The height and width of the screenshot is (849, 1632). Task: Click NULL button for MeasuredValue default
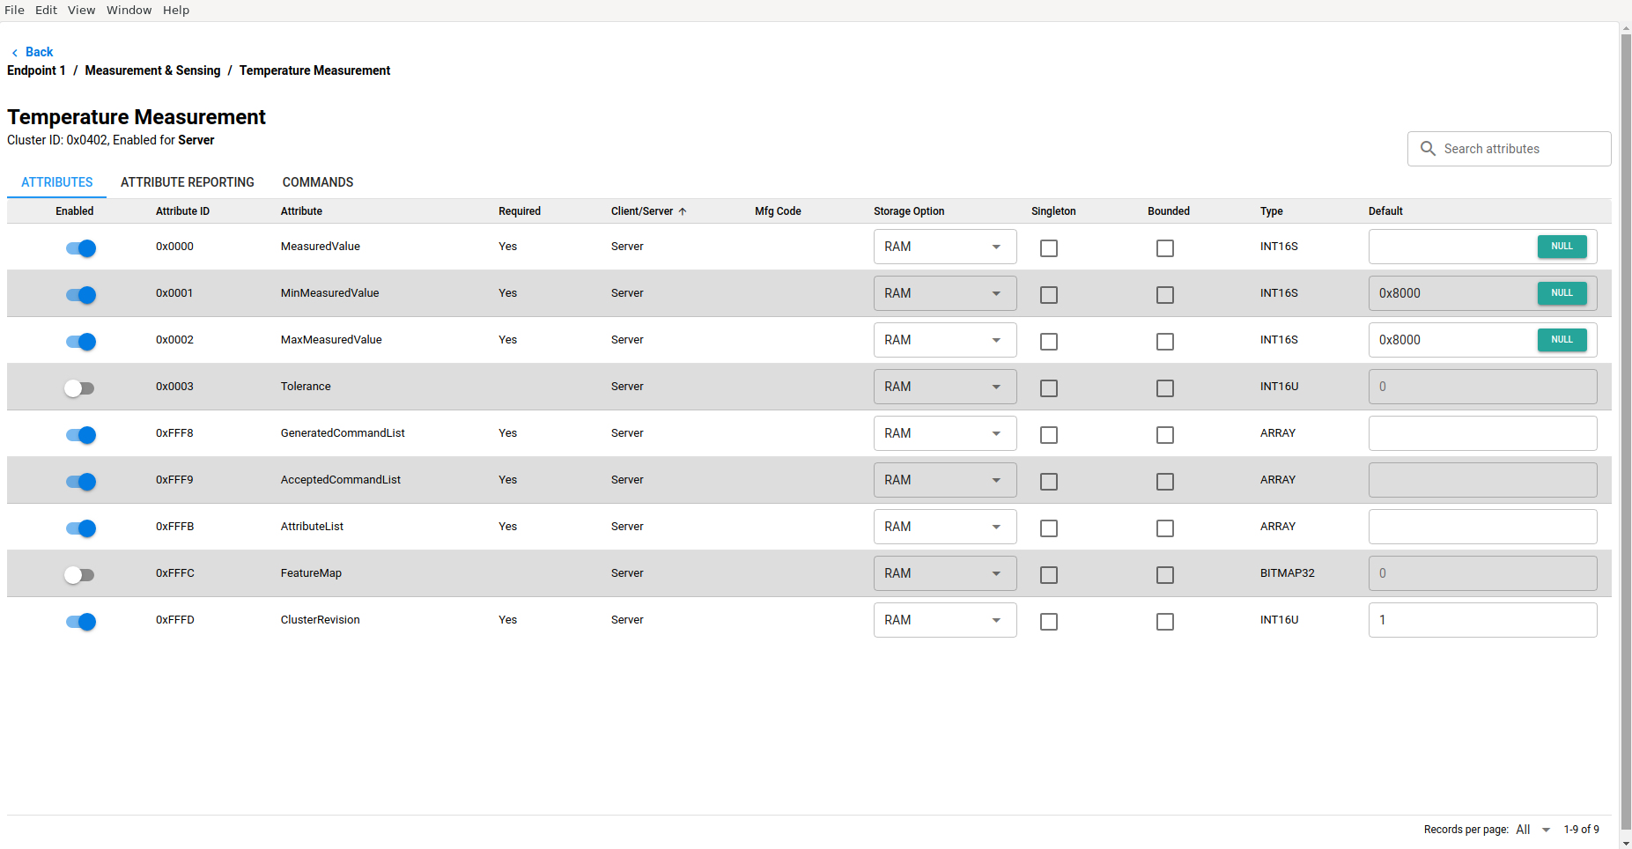1562,247
